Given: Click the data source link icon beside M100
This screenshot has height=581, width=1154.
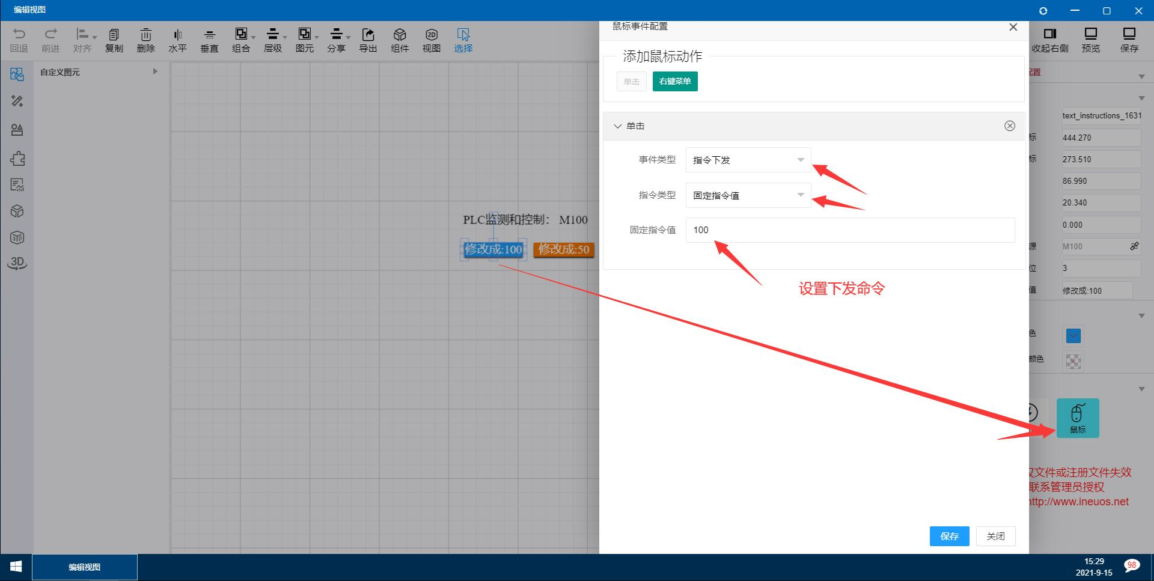Looking at the screenshot, I should pyautogui.click(x=1134, y=246).
